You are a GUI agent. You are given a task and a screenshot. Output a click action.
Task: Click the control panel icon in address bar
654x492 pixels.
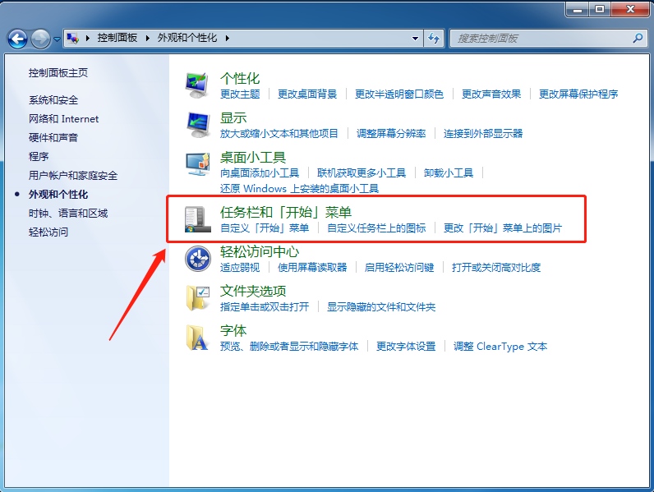pos(72,39)
